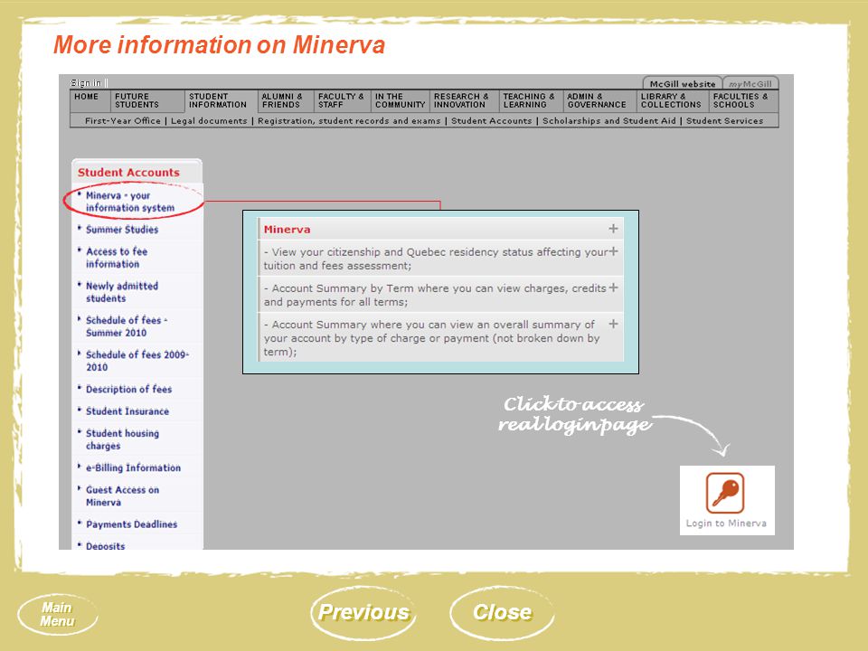Open the Description of fees link
868x651 pixels.
coord(128,389)
